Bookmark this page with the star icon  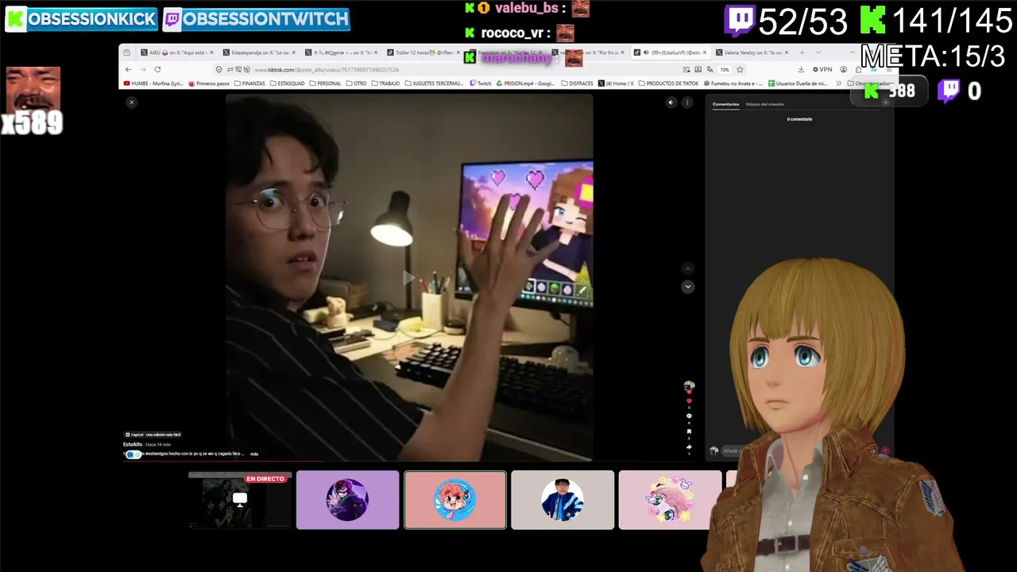740,69
